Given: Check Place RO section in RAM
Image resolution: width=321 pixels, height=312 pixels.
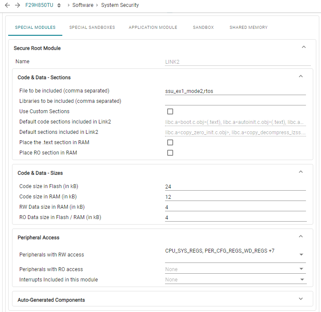Looking at the screenshot, I should [x=170, y=153].
